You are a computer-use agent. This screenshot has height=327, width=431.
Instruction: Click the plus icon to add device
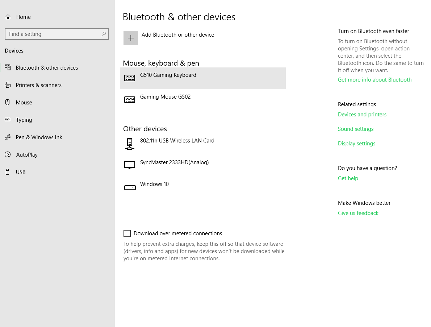coord(130,38)
